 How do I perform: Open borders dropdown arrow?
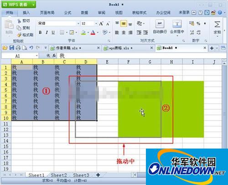pos(67,32)
